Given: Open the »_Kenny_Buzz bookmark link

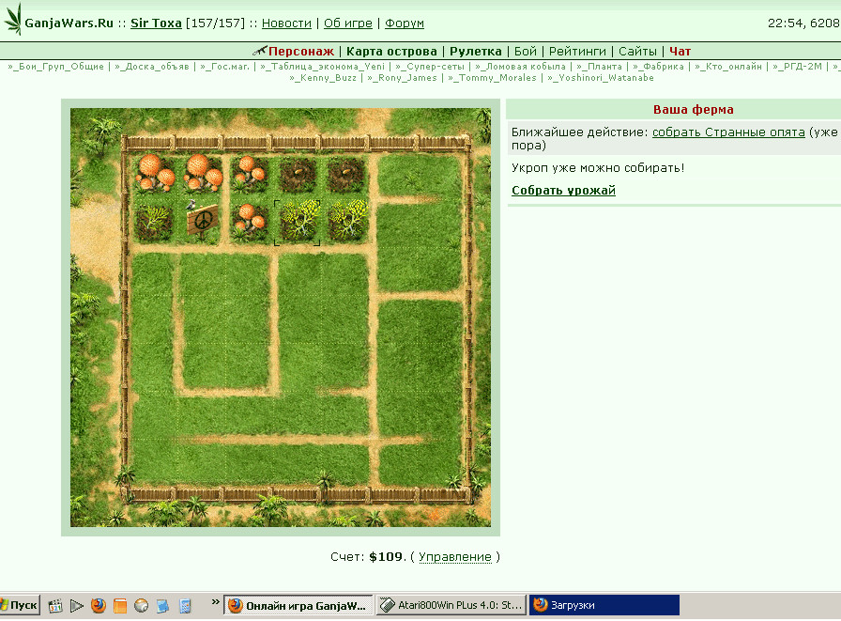Looking at the screenshot, I should tap(323, 78).
